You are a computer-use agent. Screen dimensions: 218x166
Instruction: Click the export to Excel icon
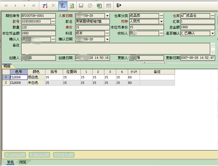click(99, 5)
